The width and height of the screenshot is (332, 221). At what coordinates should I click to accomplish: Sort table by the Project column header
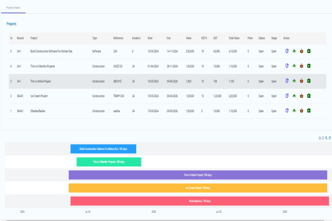[x=34, y=38]
